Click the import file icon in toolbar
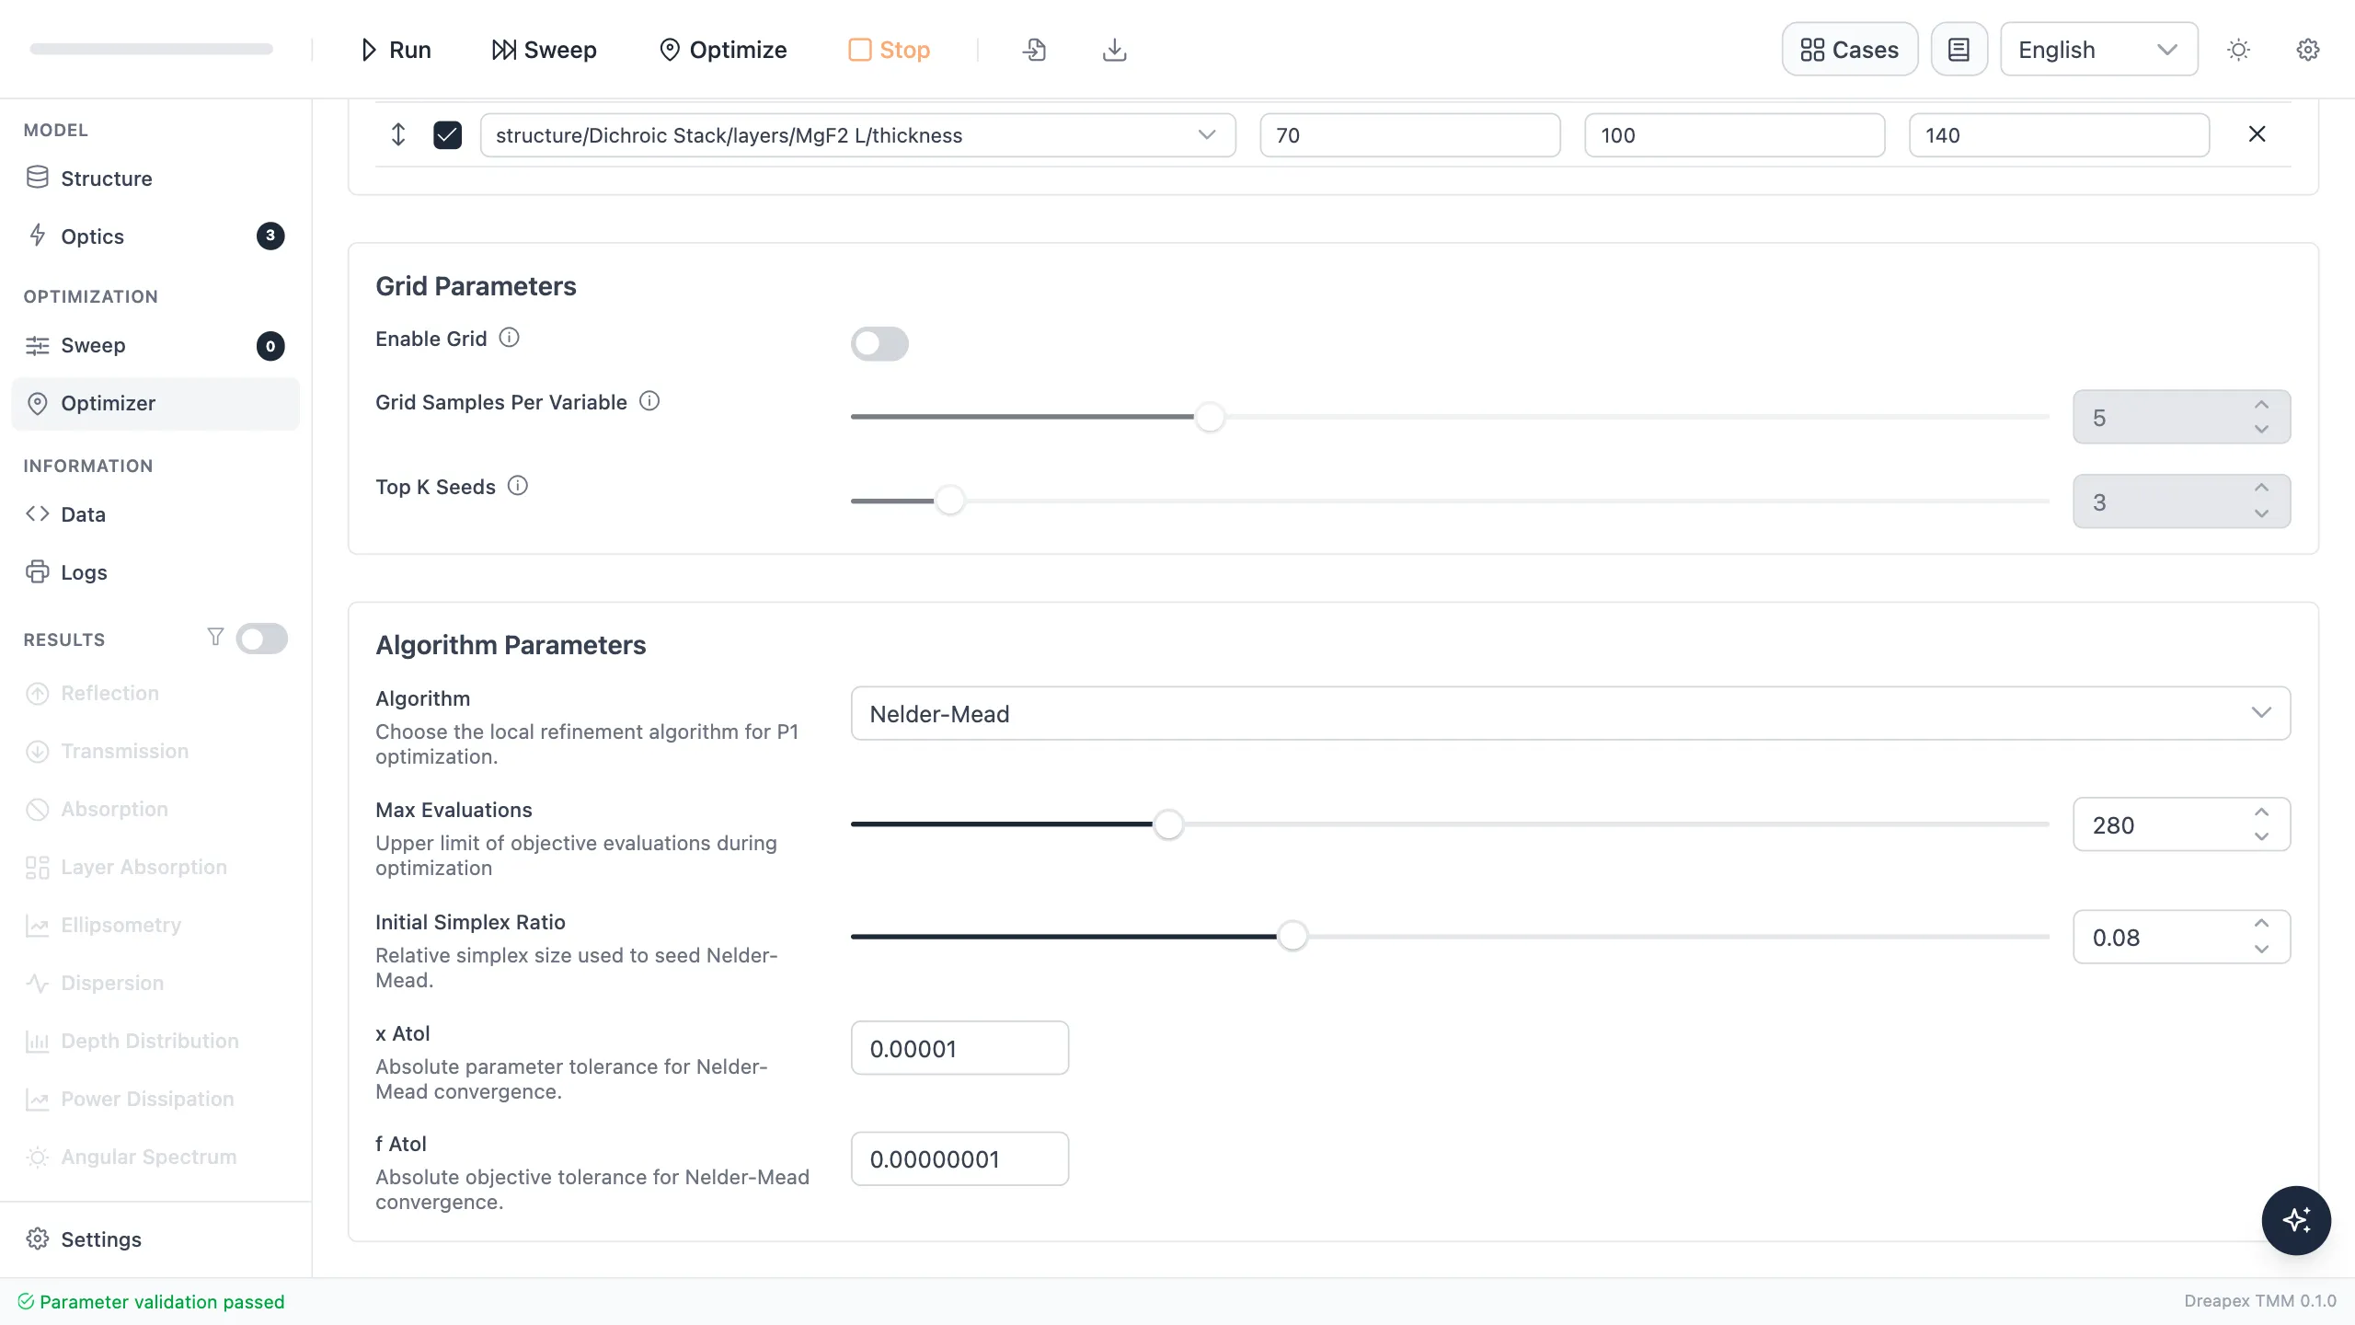The image size is (2355, 1325). pos(1034,50)
